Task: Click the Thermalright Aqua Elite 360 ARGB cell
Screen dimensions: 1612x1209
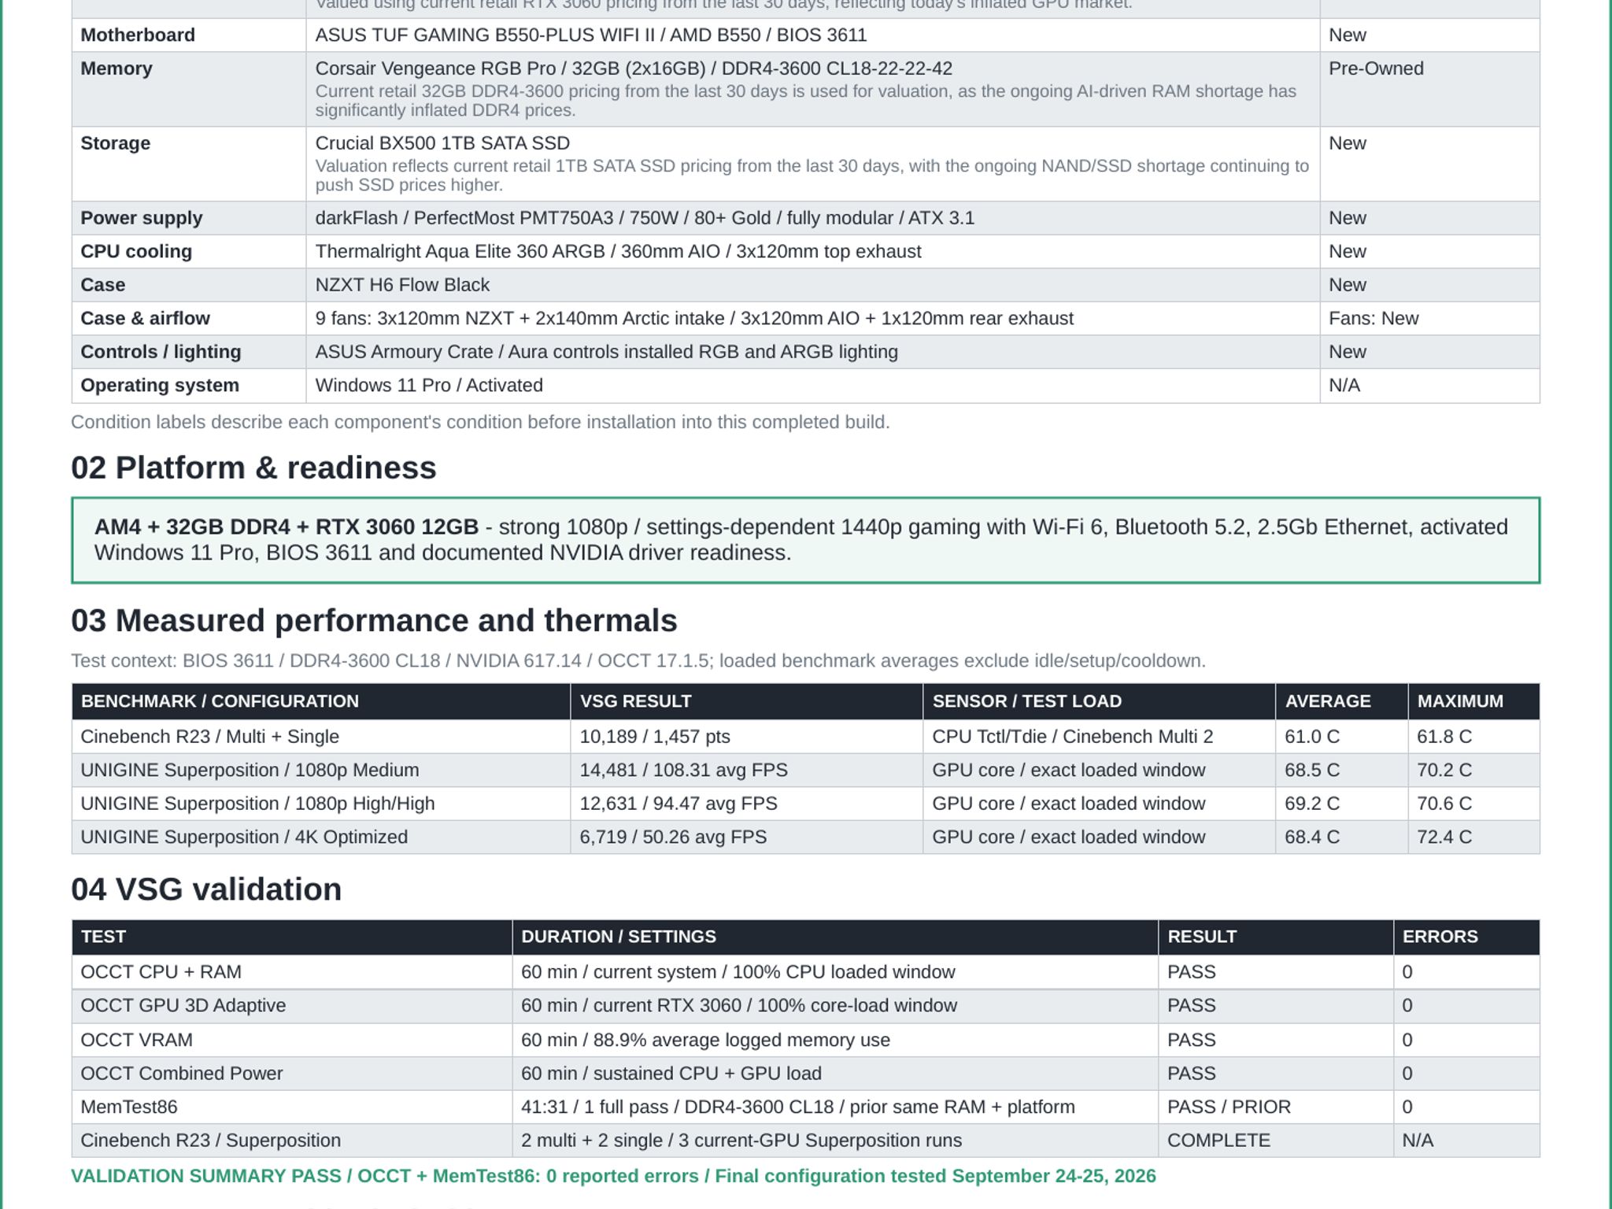Action: point(812,252)
